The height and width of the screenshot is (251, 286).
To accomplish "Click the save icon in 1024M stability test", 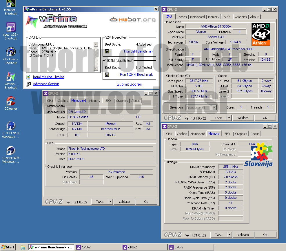I will (107, 75).
